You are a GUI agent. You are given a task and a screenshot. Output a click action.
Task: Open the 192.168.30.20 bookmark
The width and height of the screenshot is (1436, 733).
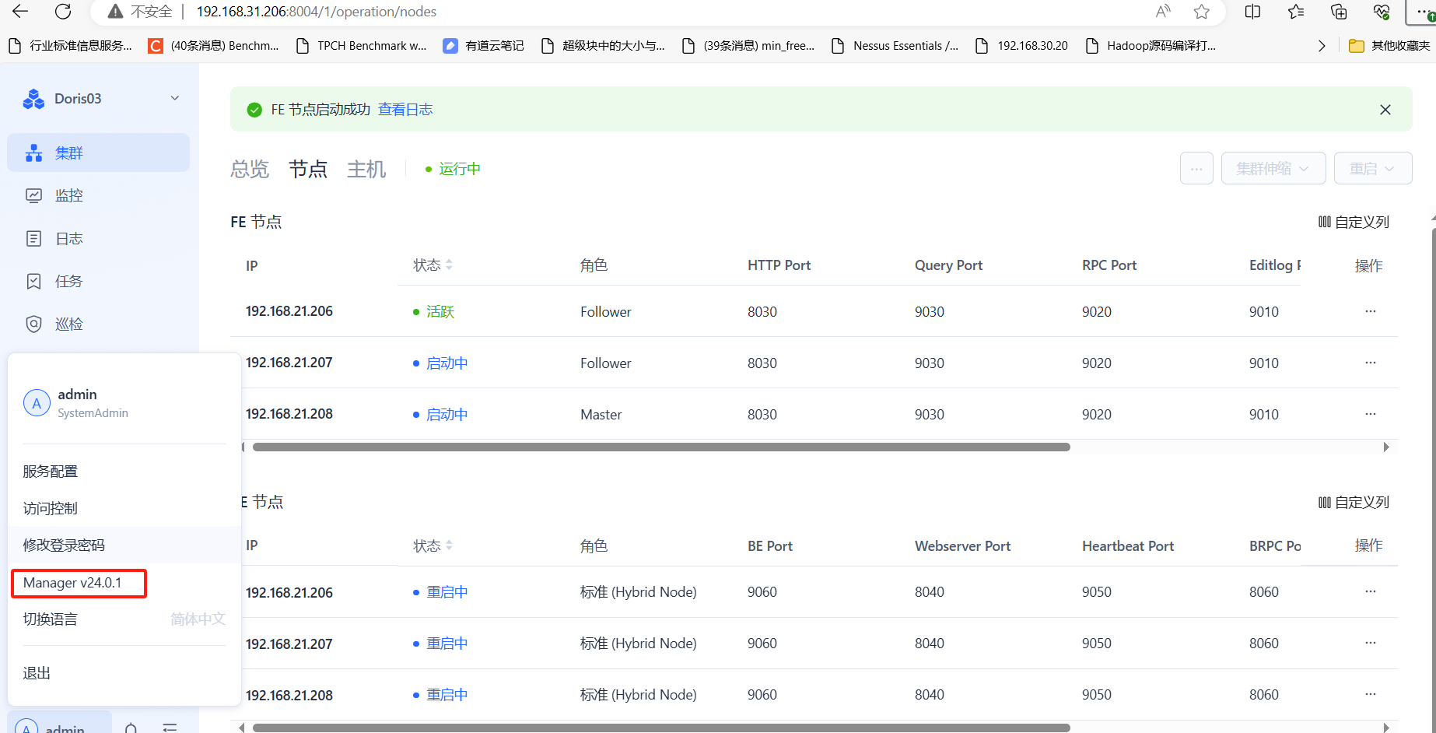pos(1021,46)
